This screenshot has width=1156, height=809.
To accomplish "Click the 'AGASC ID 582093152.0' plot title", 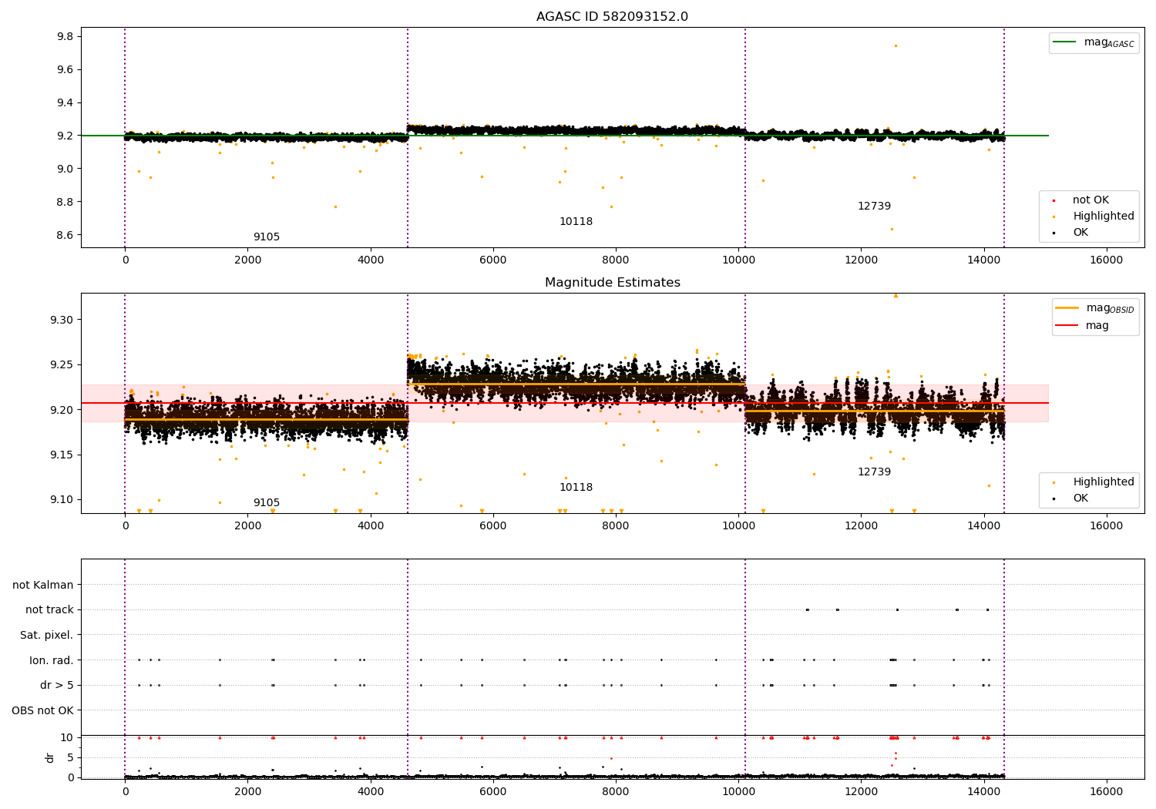I will pos(612,17).
